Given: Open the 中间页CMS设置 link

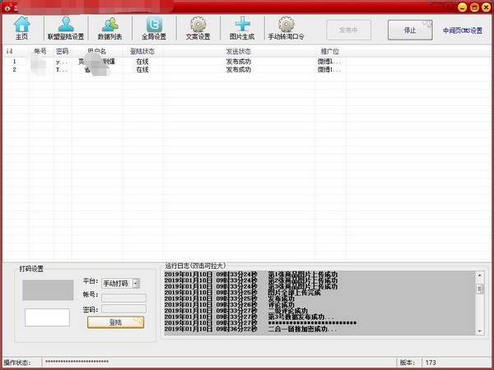Looking at the screenshot, I should [462, 30].
